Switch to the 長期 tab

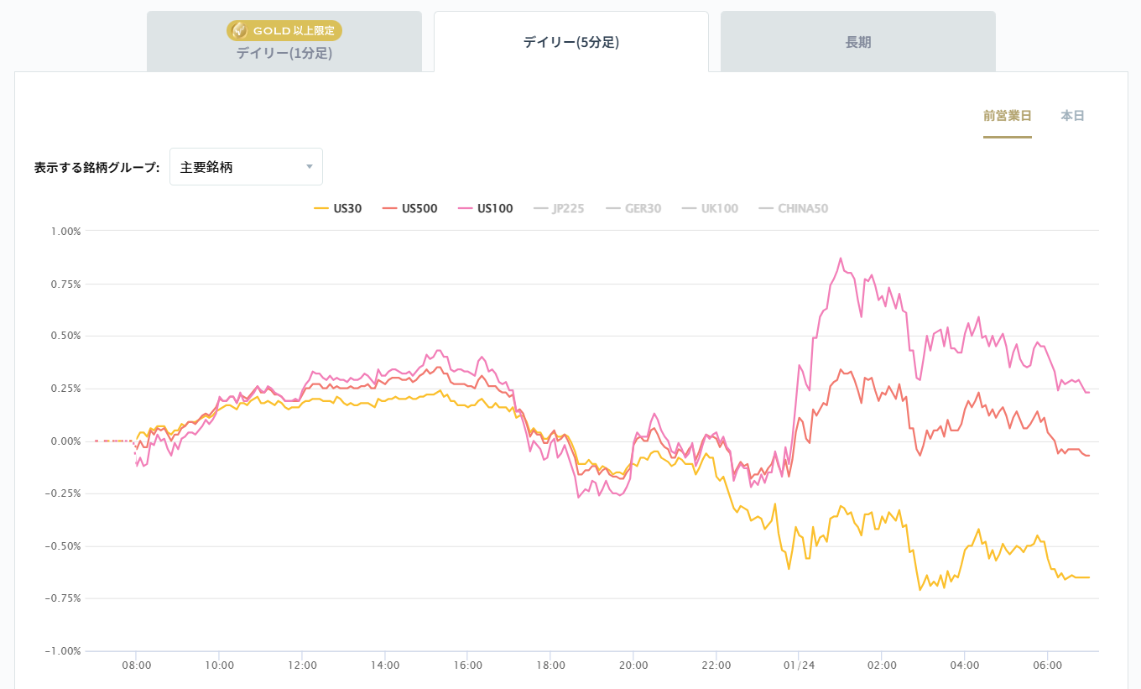pos(857,40)
